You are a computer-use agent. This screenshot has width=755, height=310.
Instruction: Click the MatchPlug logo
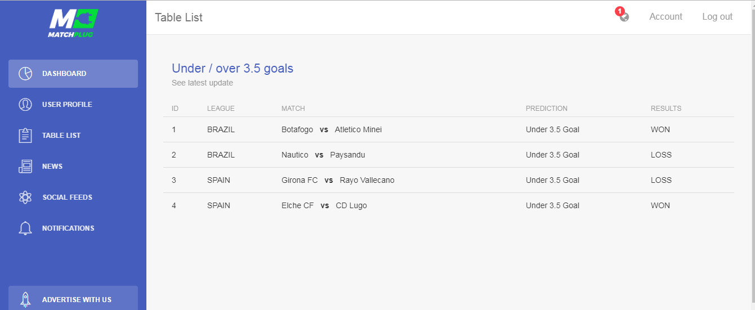click(x=73, y=23)
